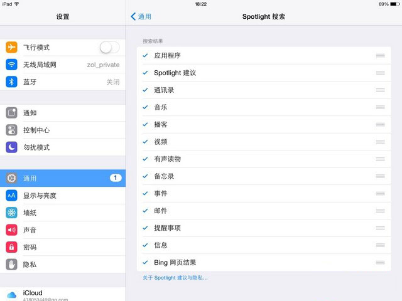This screenshot has height=301, width=402.
Task: Tap the Control Center (控制中心) icon
Action: 11,130
